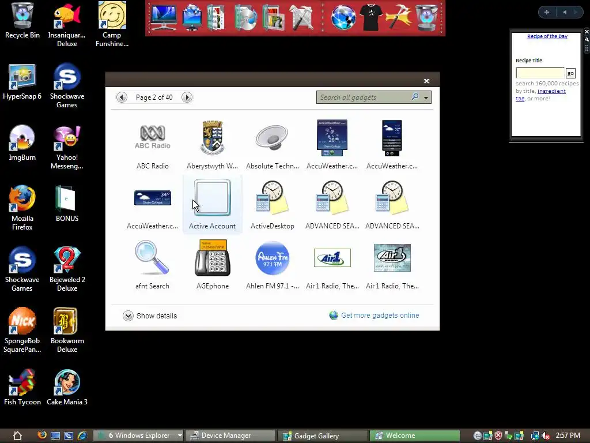Expand Show details in Gadget Gallery

150,316
